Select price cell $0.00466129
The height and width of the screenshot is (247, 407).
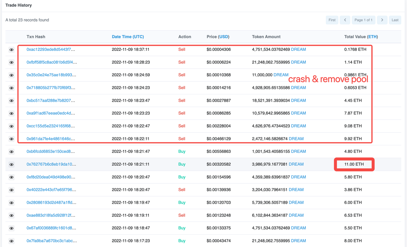pyautogui.click(x=219, y=139)
